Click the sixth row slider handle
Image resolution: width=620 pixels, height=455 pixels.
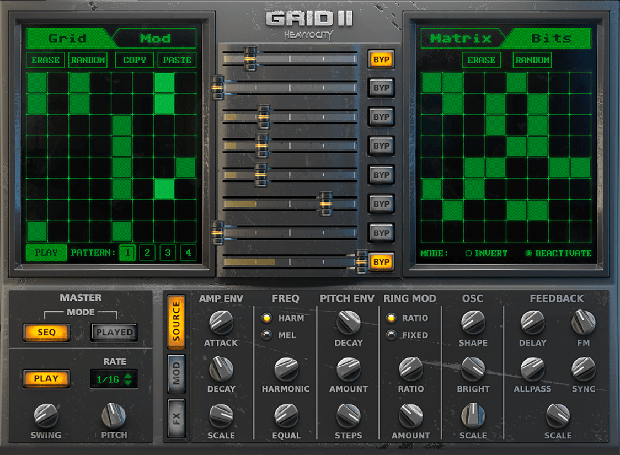click(326, 204)
